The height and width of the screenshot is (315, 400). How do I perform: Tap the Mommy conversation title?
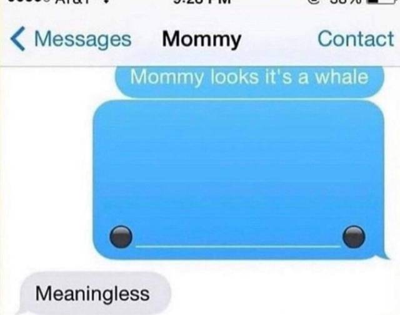point(201,40)
